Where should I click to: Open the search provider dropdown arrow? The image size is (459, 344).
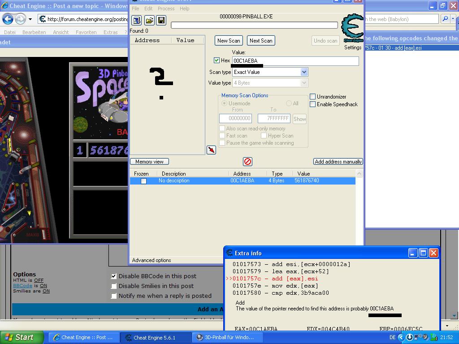[x=453, y=19]
